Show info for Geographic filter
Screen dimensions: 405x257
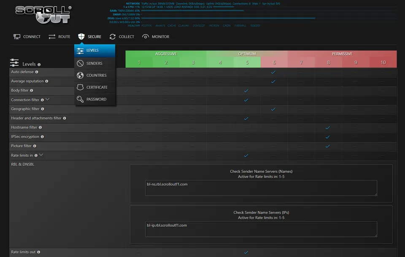(x=43, y=109)
